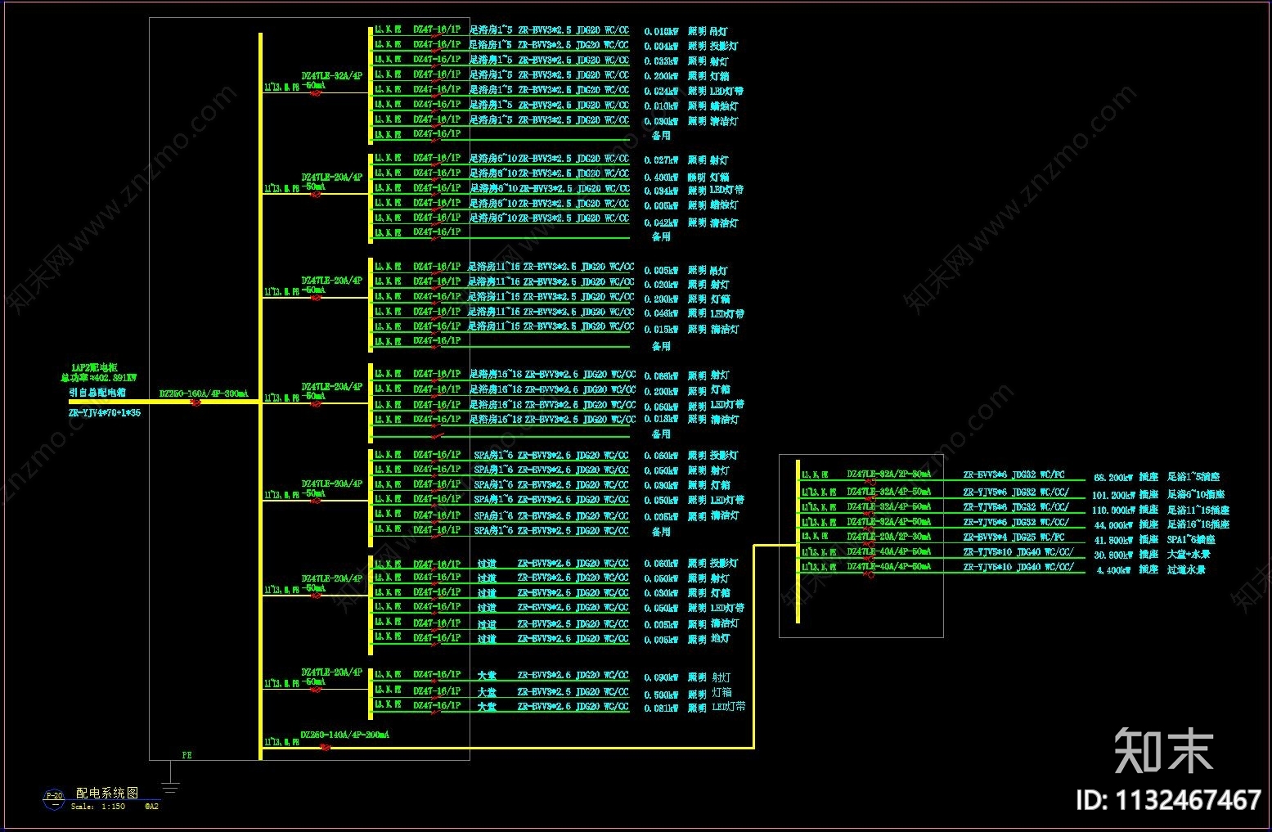Click the P-20 hexagonal drawing tag
1272x832 pixels.
coord(53,798)
